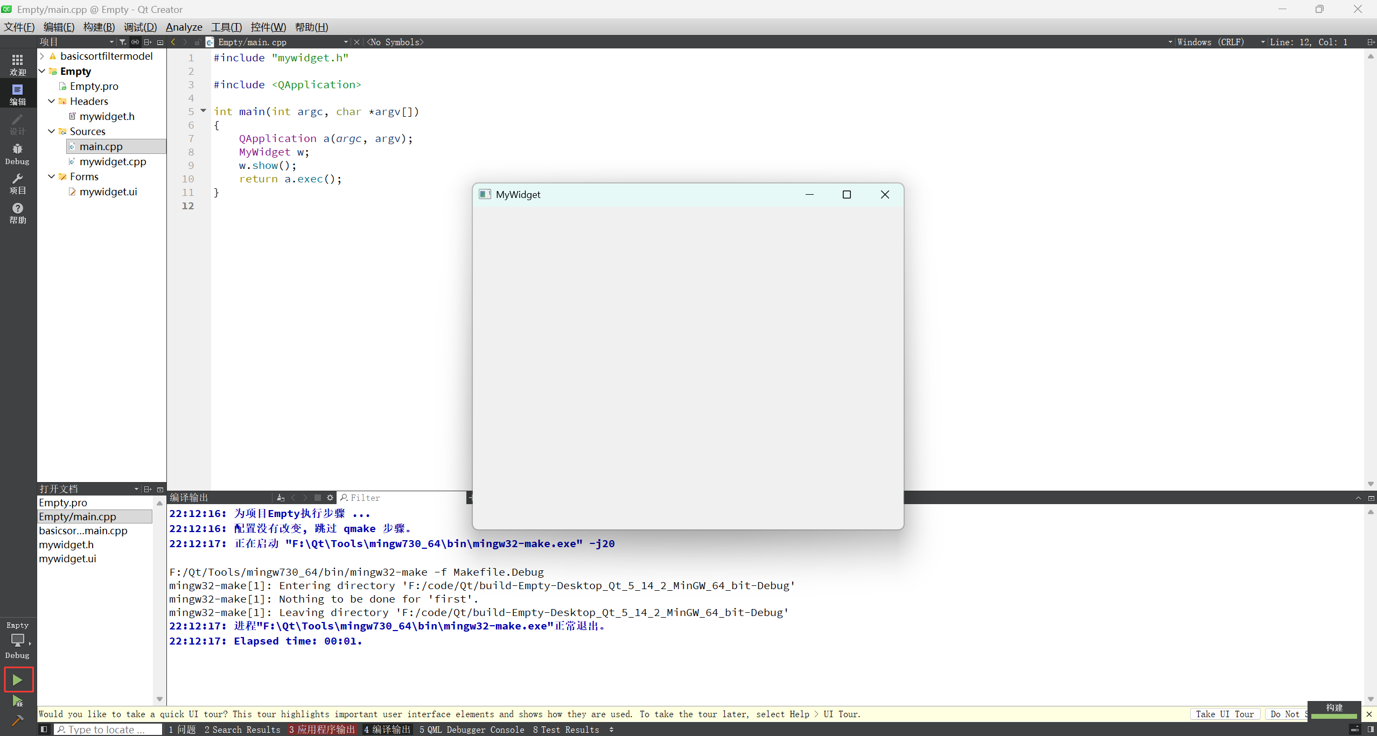Open mywidget.ui in project tree
Screen dimensions: 1377x736
click(108, 192)
